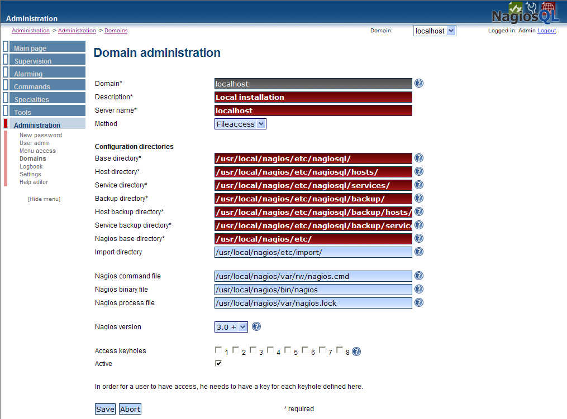Click help icon next to Nagios process file
Screen dimensions: 567x419
[x=419, y=303]
